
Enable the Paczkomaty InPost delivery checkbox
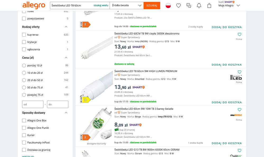click(x=24, y=142)
